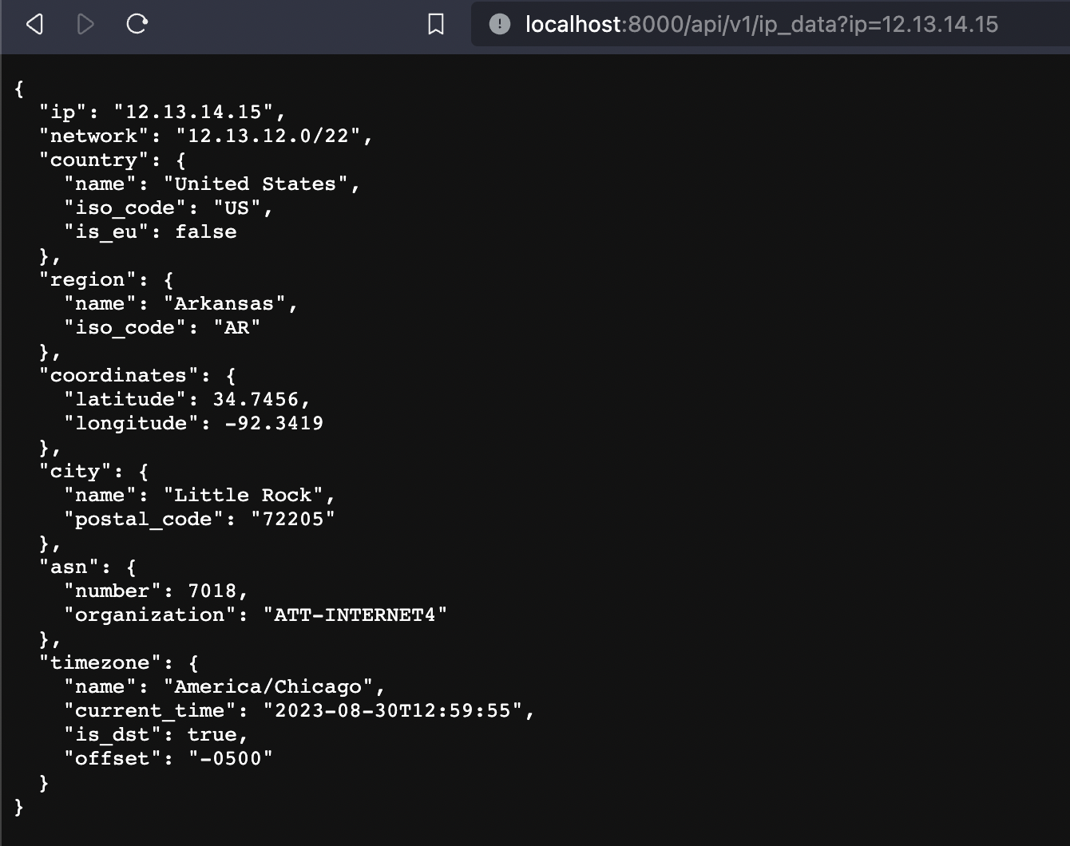Click the exclamation icon next to localhost
This screenshot has width=1070, height=846.
click(499, 25)
